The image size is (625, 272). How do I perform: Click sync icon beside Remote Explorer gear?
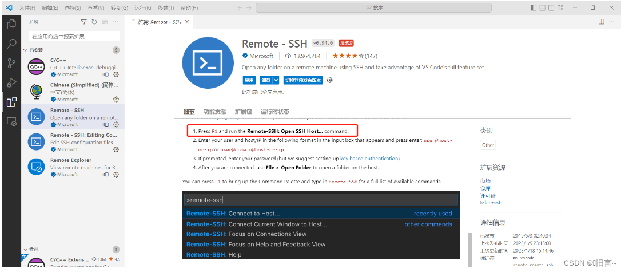click(106, 175)
